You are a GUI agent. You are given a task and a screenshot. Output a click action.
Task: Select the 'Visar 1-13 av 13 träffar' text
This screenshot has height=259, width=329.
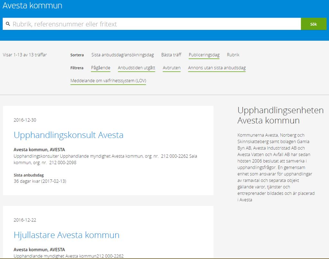point(25,55)
